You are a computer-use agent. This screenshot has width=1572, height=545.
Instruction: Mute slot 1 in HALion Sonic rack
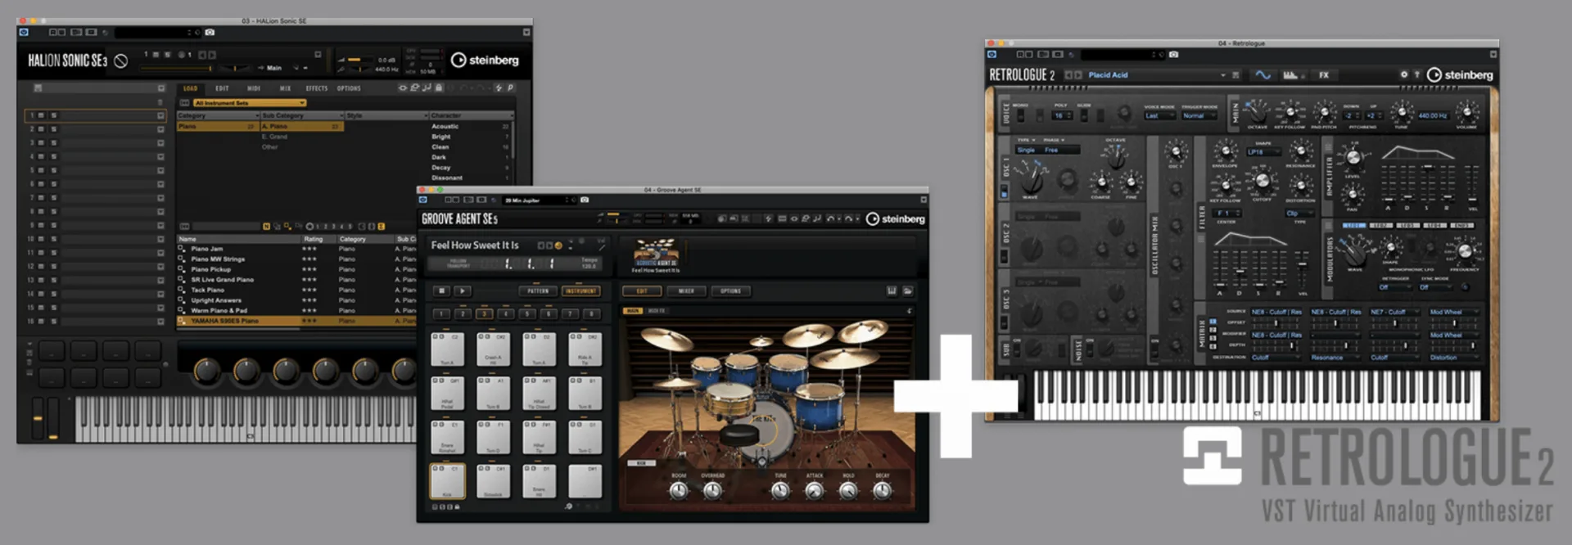point(43,115)
